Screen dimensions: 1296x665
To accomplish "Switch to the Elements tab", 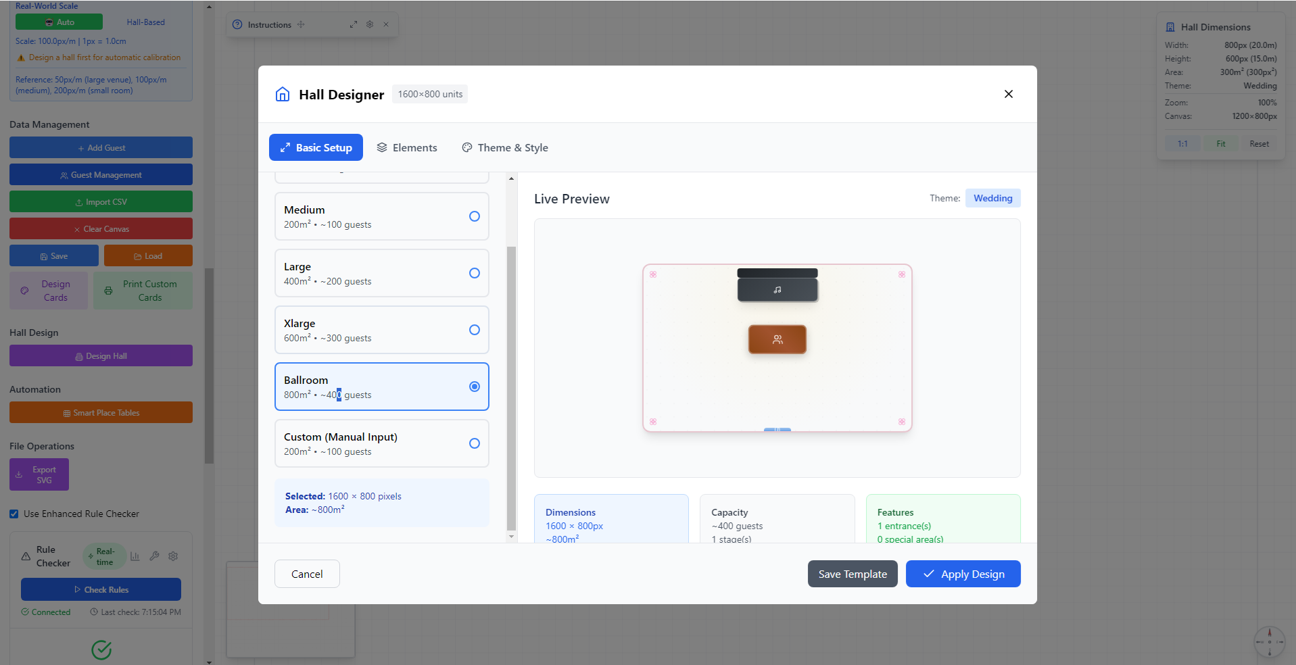I will [x=407, y=147].
